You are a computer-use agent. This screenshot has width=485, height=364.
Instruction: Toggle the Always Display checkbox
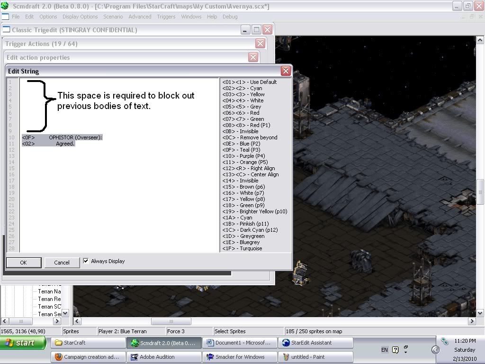click(86, 261)
